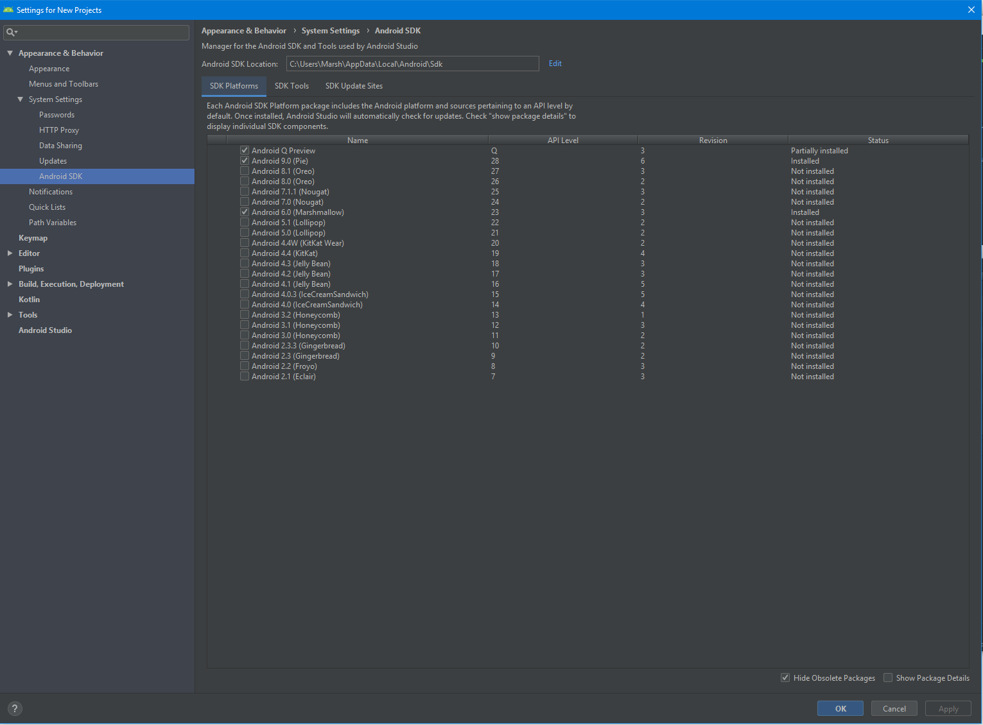This screenshot has width=983, height=725.
Task: Select Android SDK in the settings tree
Action: (x=97, y=176)
